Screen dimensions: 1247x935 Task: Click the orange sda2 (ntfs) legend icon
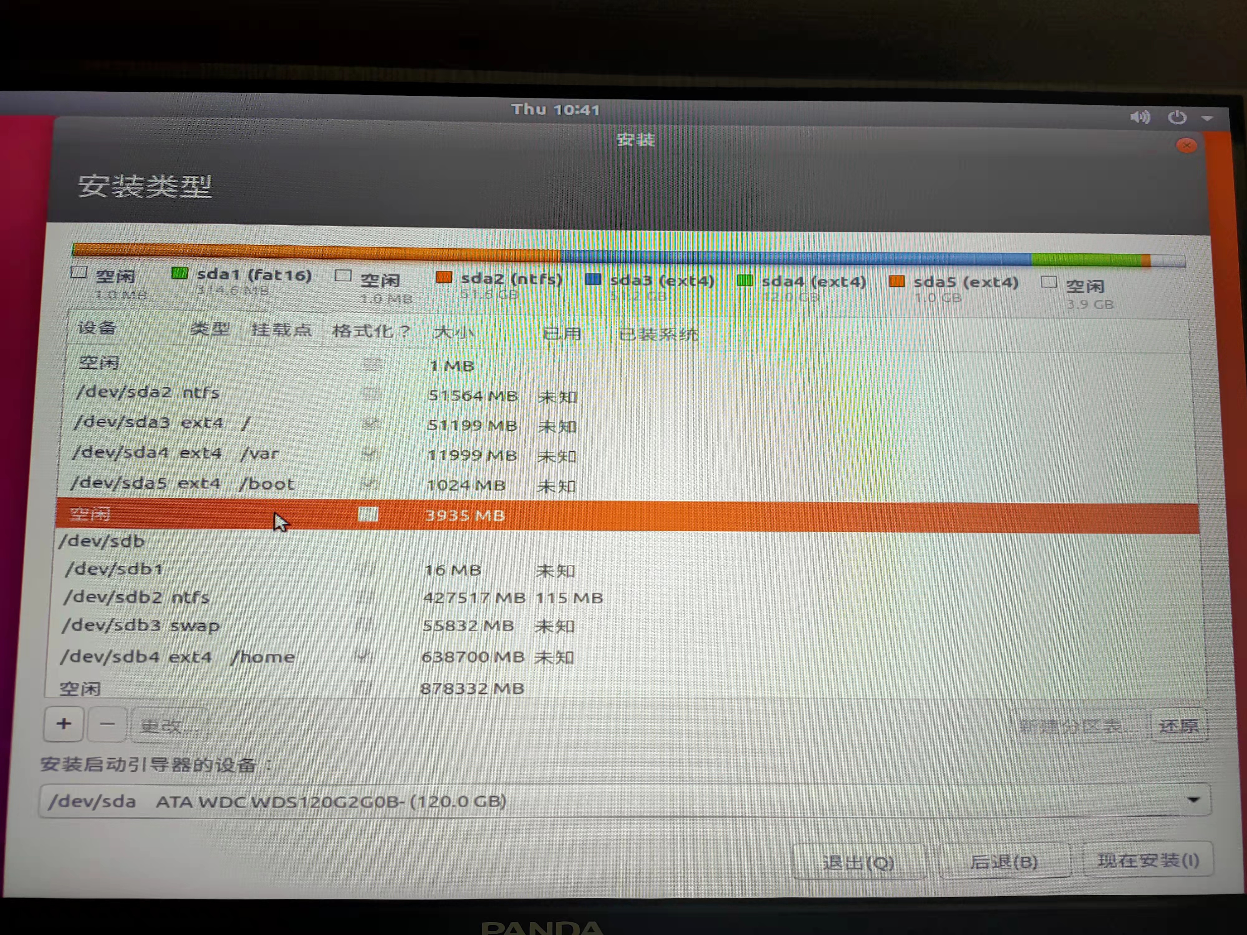click(444, 277)
